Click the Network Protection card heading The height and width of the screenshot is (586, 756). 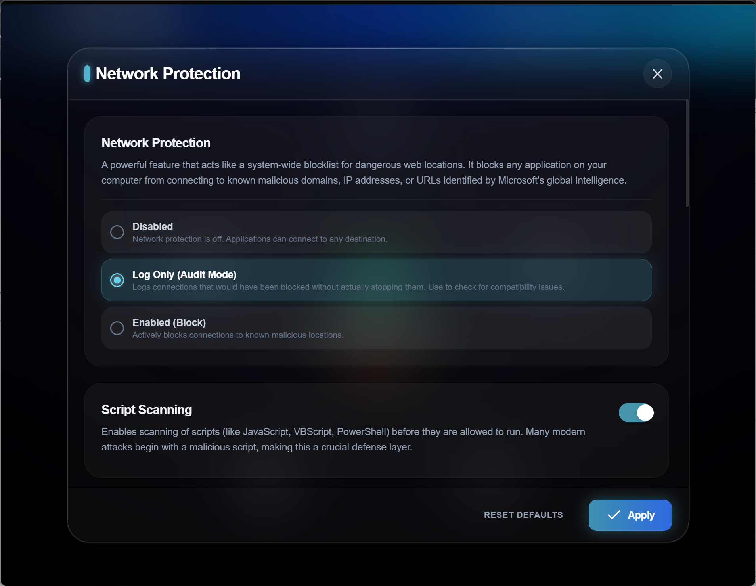tap(156, 143)
